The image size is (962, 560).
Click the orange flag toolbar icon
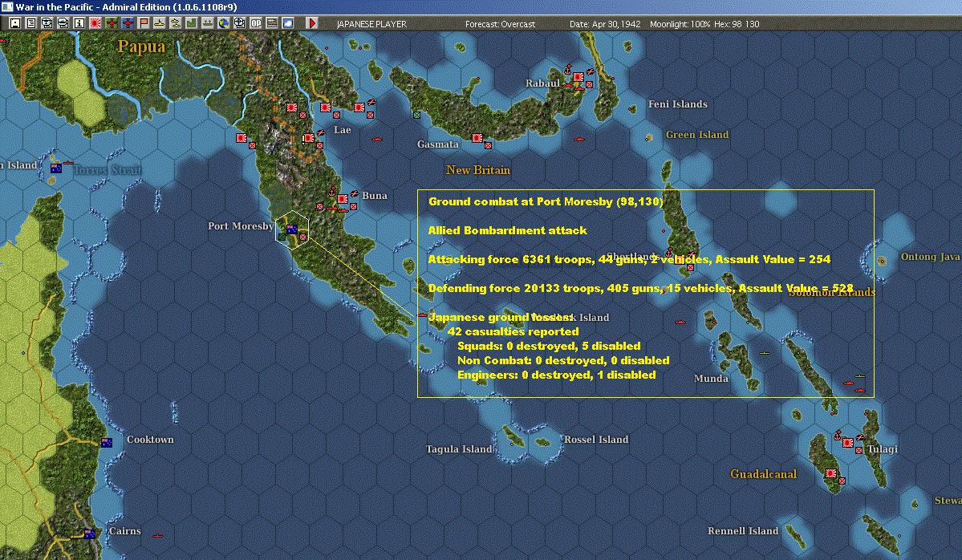point(143,23)
